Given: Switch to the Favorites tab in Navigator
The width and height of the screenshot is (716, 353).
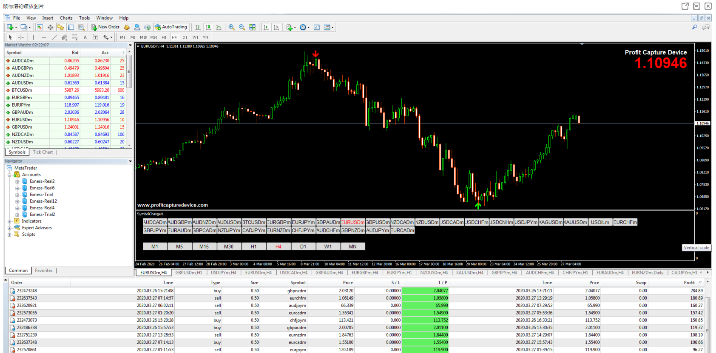Looking at the screenshot, I should 44,270.
